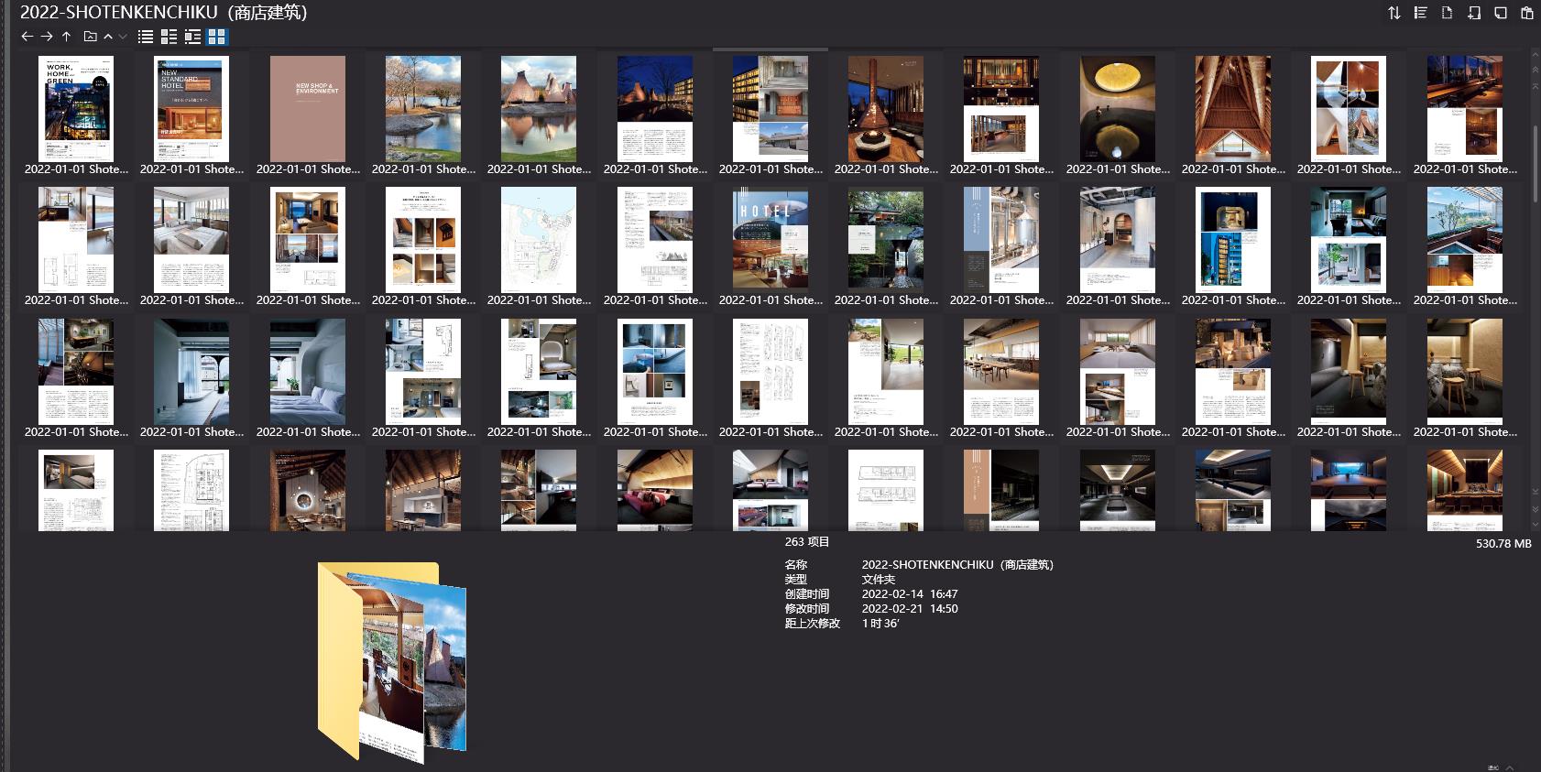Image resolution: width=1541 pixels, height=772 pixels.
Task: Click the 530.78 MB size value
Action: click(x=1503, y=544)
